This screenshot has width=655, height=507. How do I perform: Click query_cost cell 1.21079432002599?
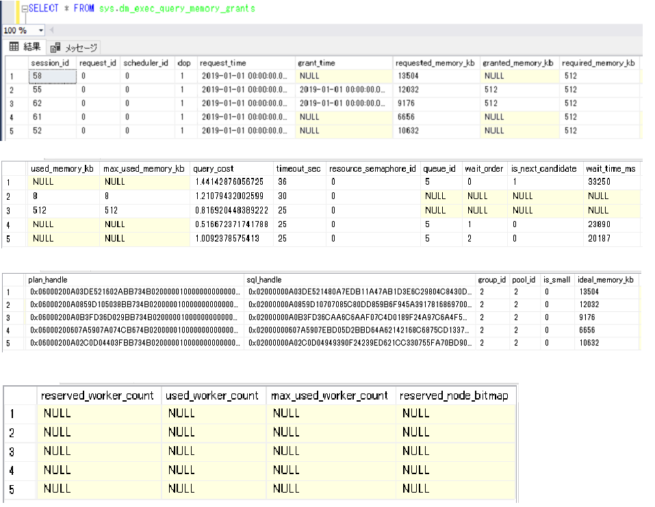tap(231, 196)
